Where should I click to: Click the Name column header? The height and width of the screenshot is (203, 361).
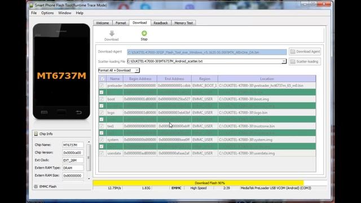pos(115,79)
